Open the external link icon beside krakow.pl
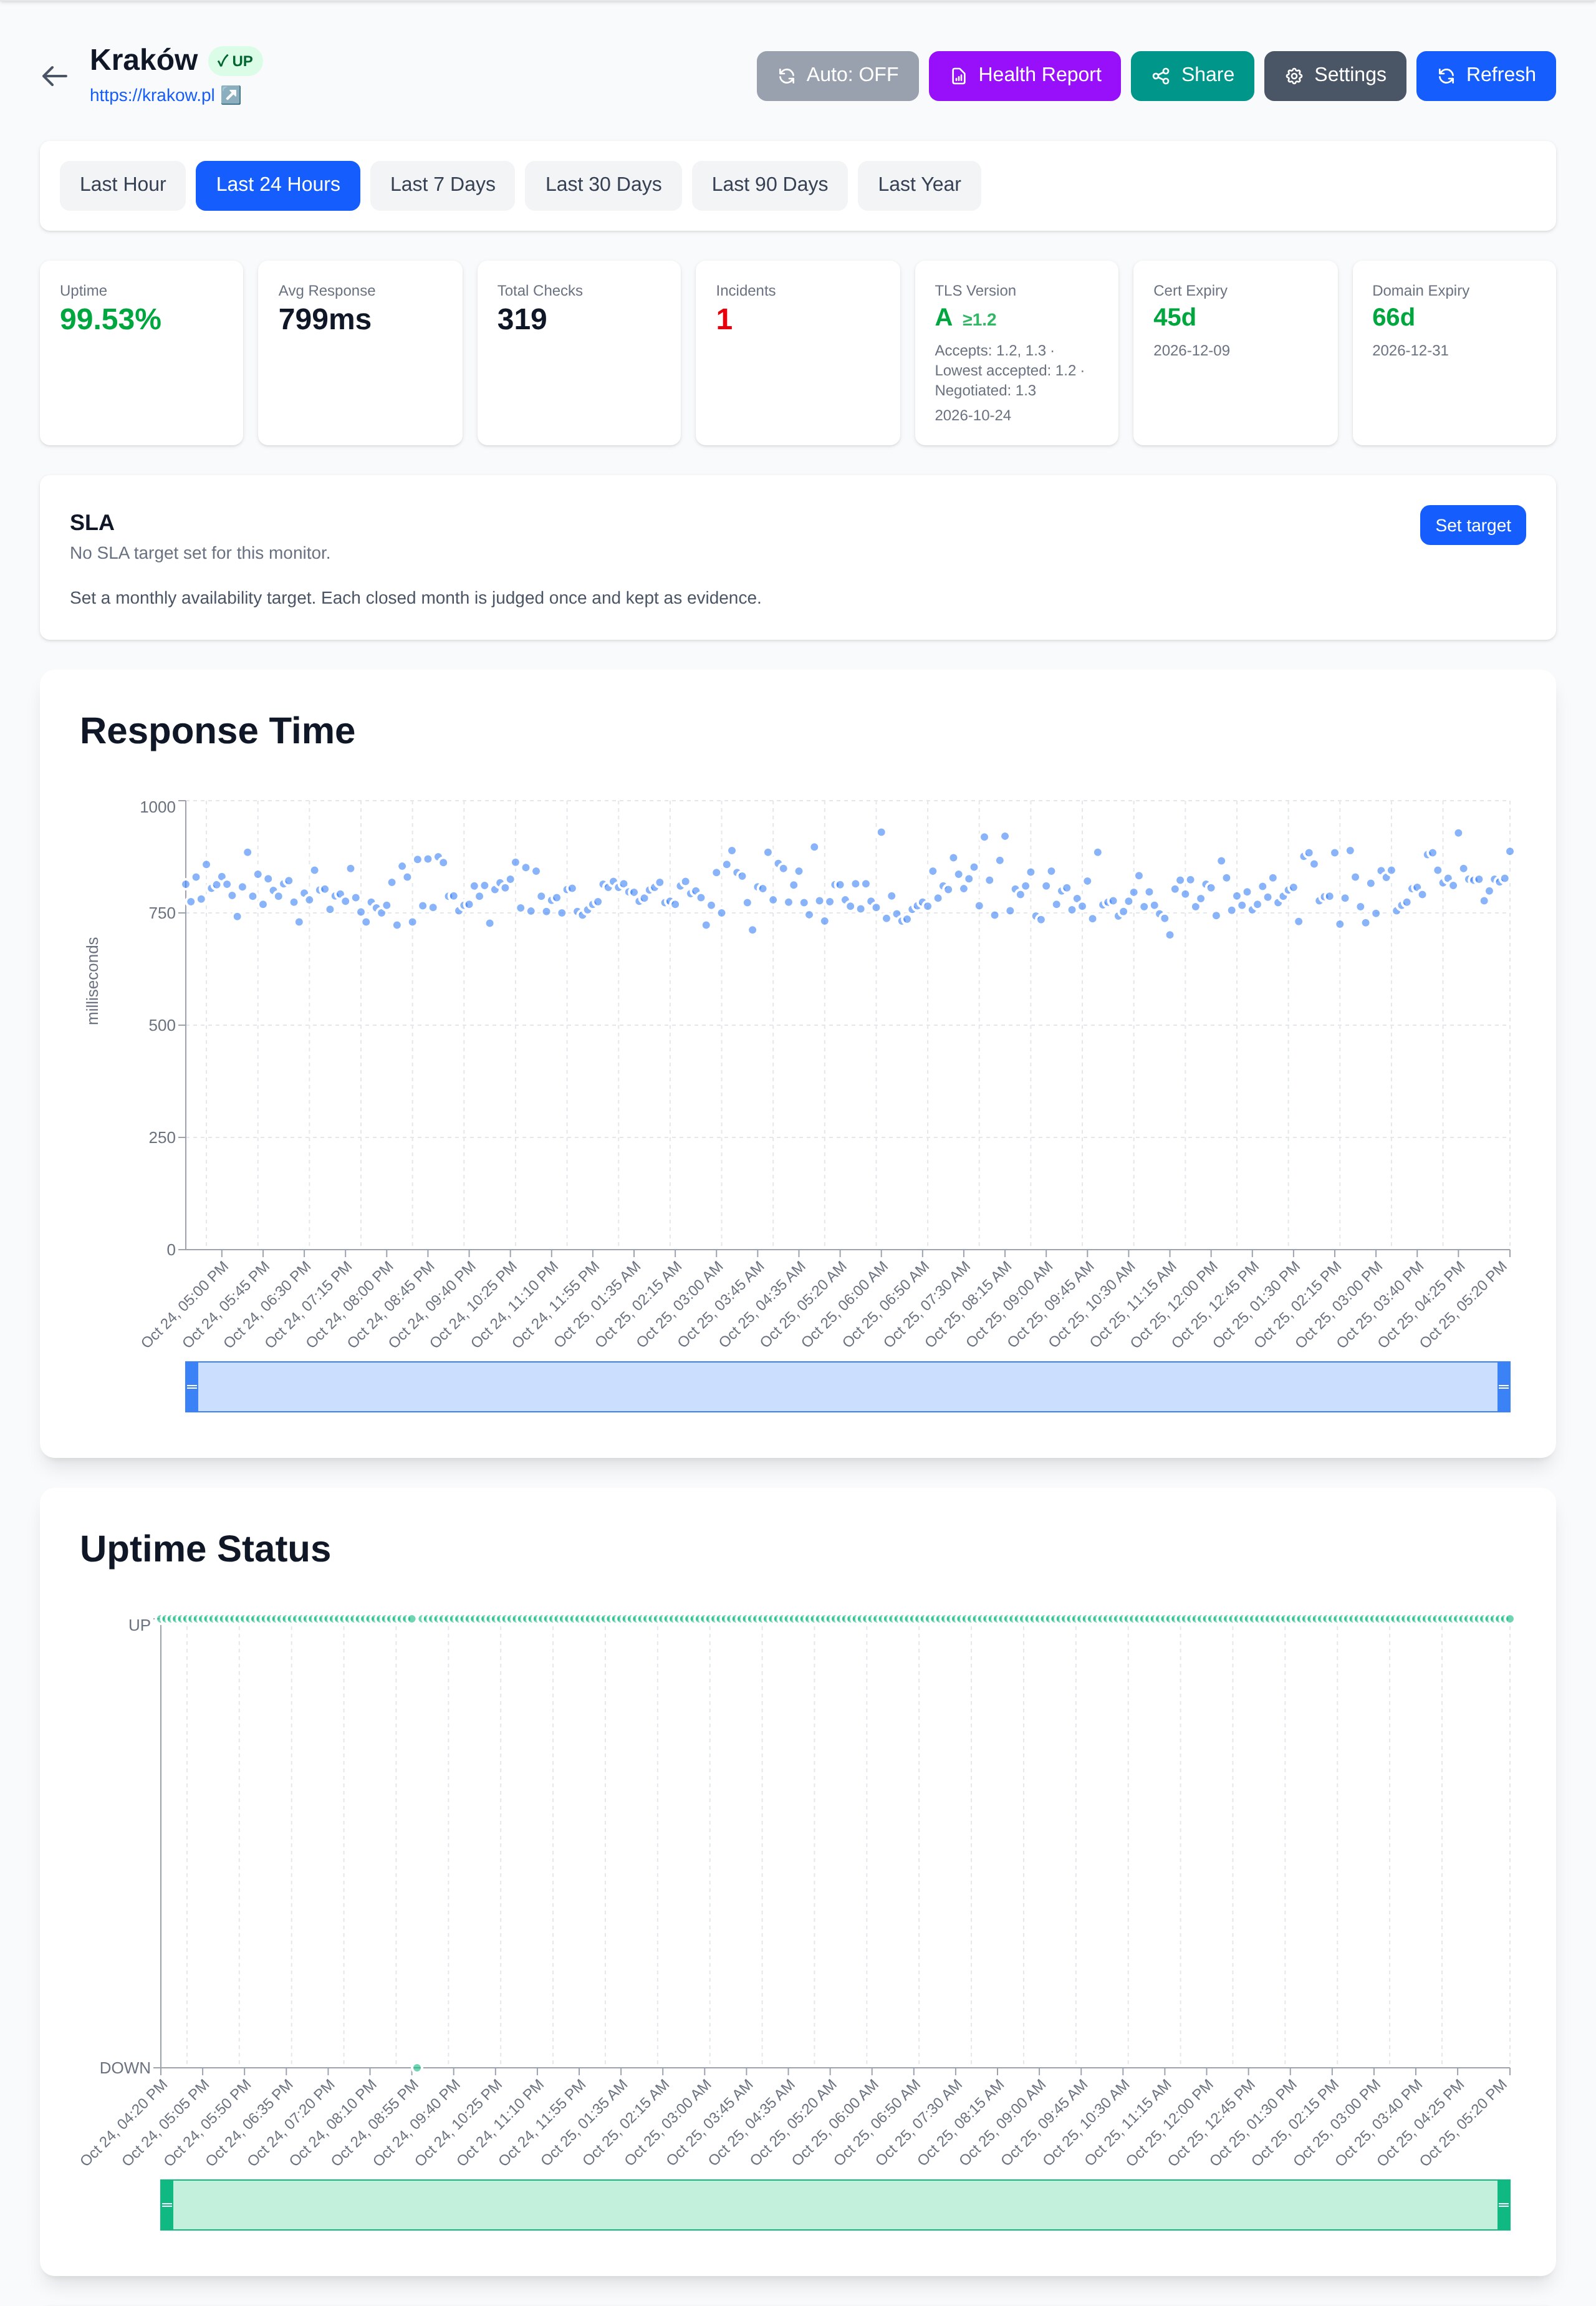This screenshot has height=2306, width=1596. coord(231,95)
